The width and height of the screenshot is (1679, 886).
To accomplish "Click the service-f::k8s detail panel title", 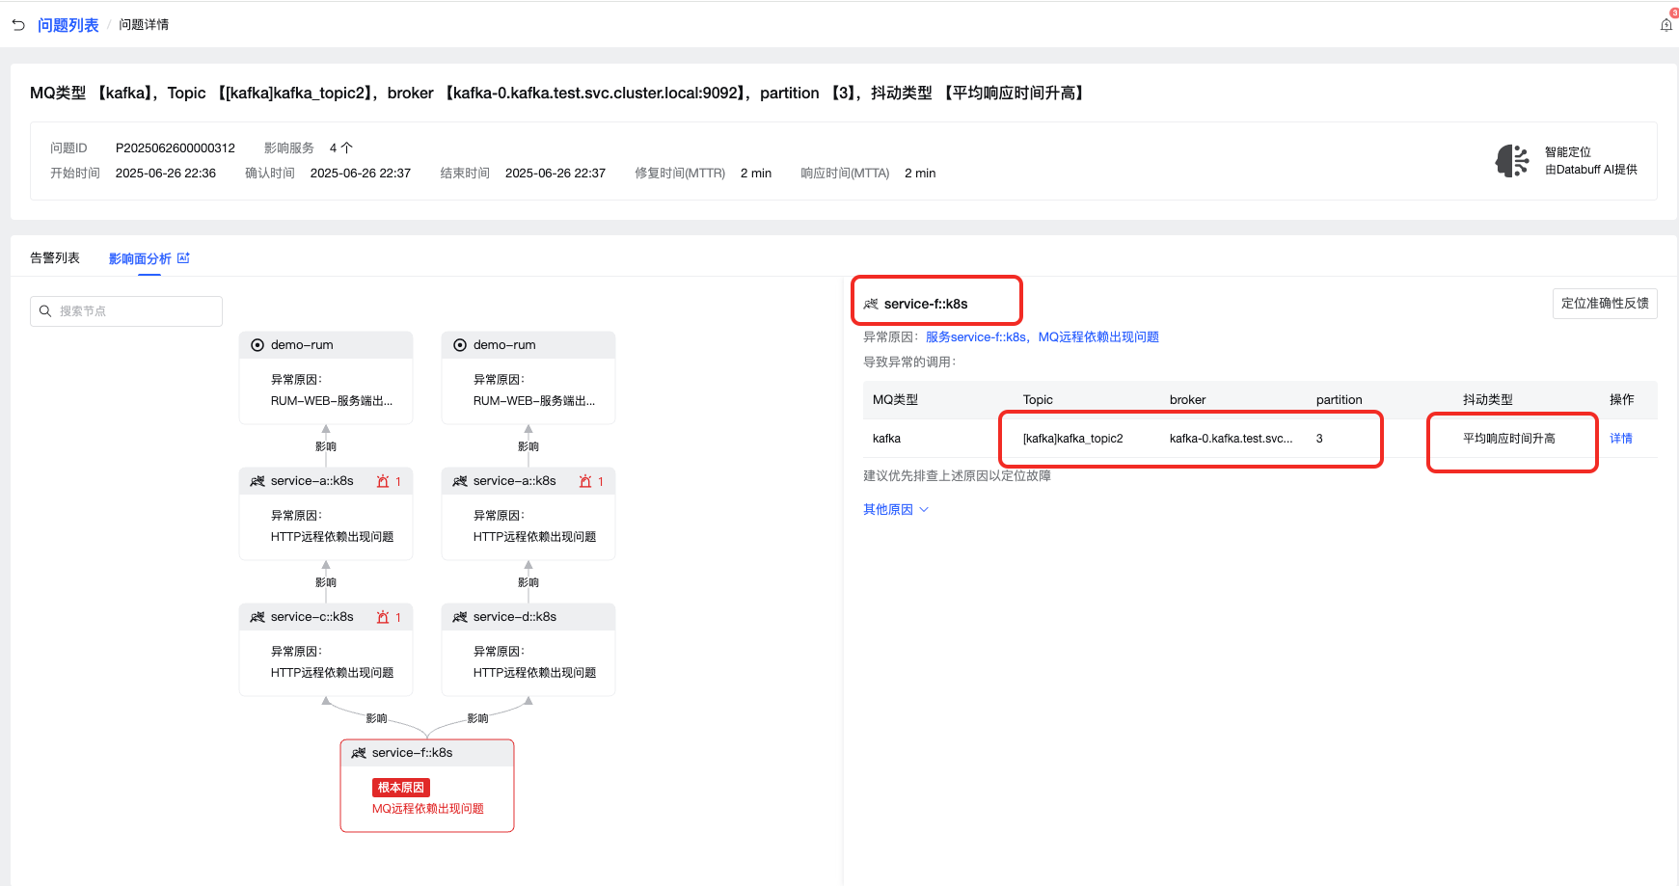I will tap(926, 304).
